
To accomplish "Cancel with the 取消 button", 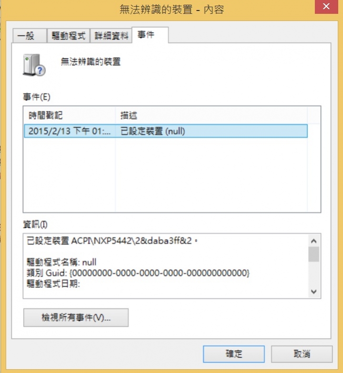I will click(x=302, y=354).
